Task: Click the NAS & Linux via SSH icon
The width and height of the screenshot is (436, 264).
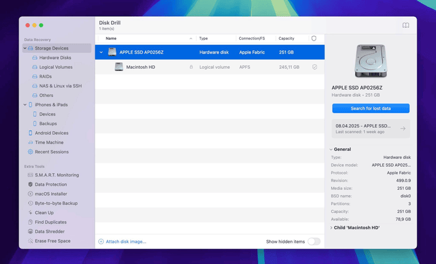Action: pos(35,86)
